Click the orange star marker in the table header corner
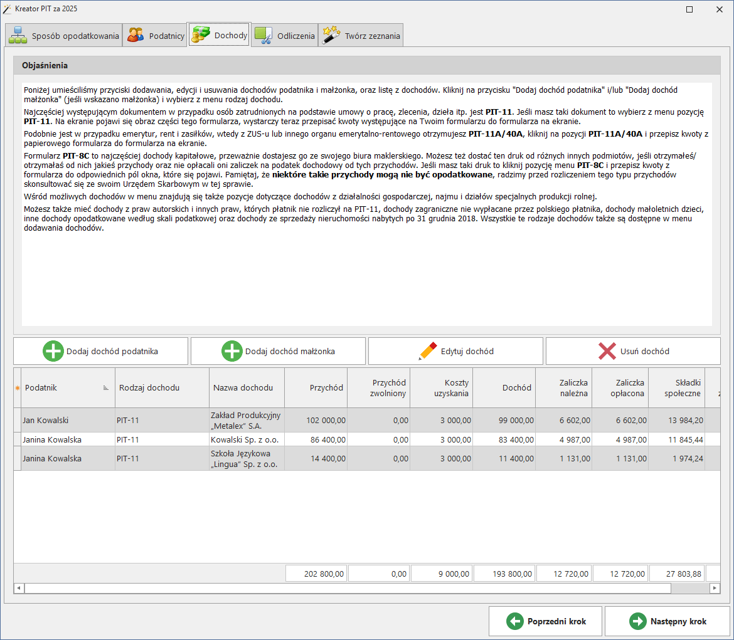 click(x=18, y=388)
